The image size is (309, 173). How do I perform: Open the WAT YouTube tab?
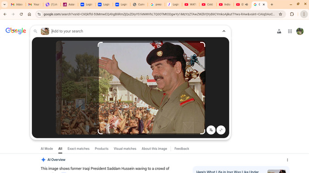(190, 4)
